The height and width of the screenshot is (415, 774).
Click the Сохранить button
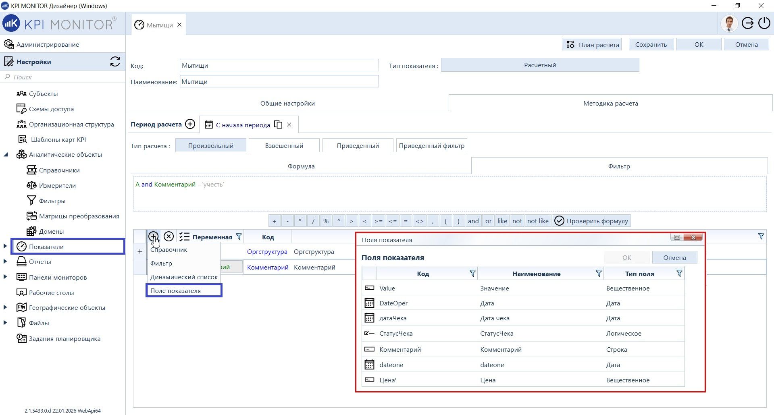click(x=651, y=44)
